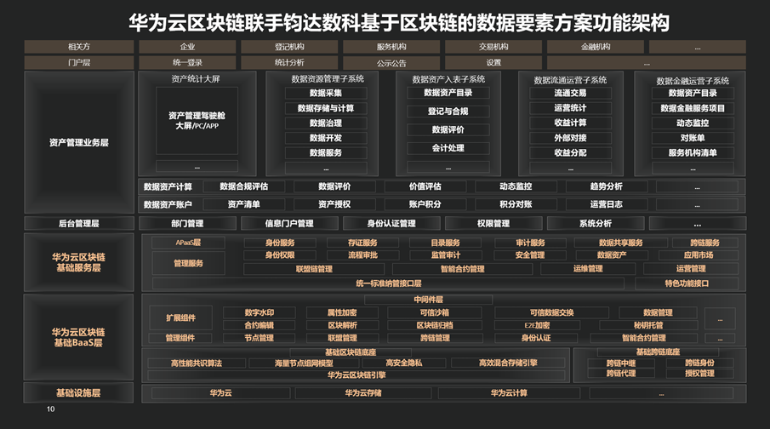770x429 pixels.
Task: Select the 积分对账 box
Action: 516,204
